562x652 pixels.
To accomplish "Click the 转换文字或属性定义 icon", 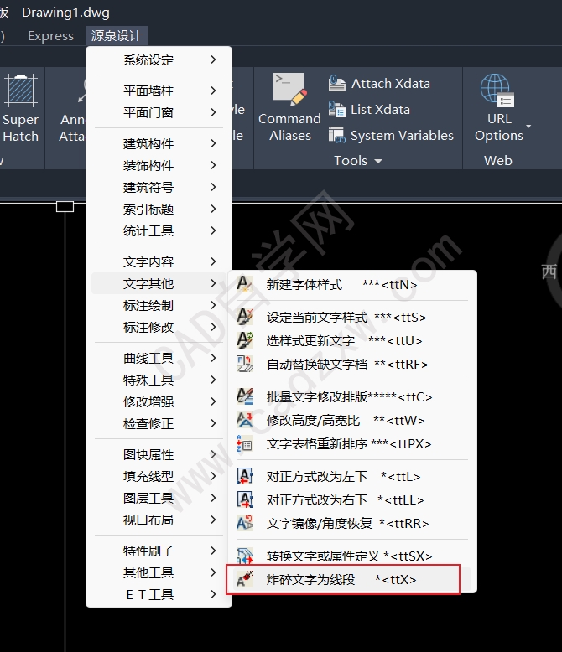I will (245, 556).
